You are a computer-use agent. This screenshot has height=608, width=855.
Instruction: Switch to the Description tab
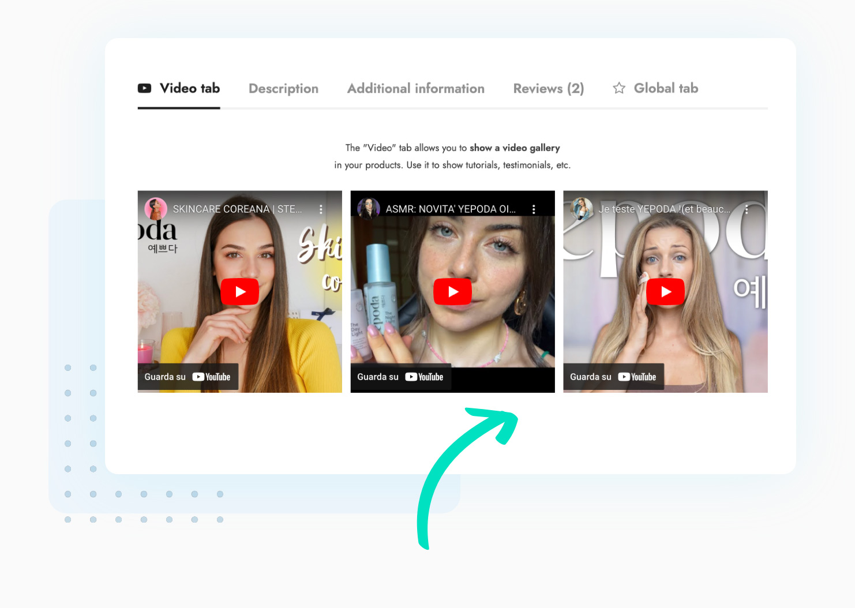tap(283, 88)
